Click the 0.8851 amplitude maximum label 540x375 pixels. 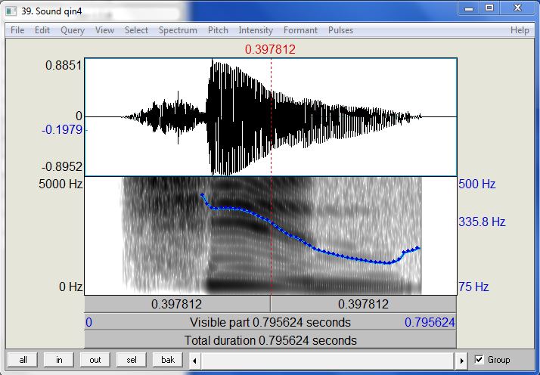coord(64,65)
